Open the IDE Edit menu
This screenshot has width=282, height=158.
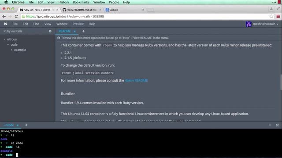tap(25, 24)
